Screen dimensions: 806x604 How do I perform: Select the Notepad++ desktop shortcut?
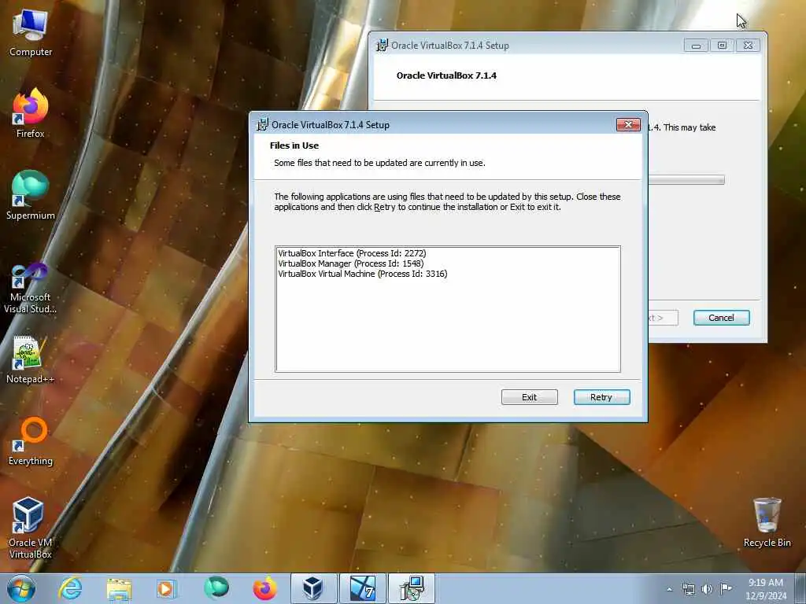pyautogui.click(x=31, y=359)
